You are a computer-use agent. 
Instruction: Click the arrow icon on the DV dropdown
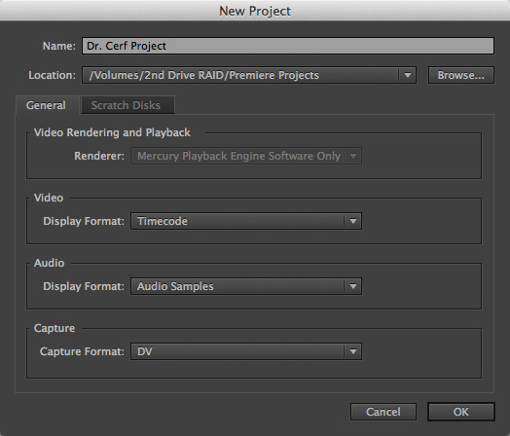click(x=353, y=351)
